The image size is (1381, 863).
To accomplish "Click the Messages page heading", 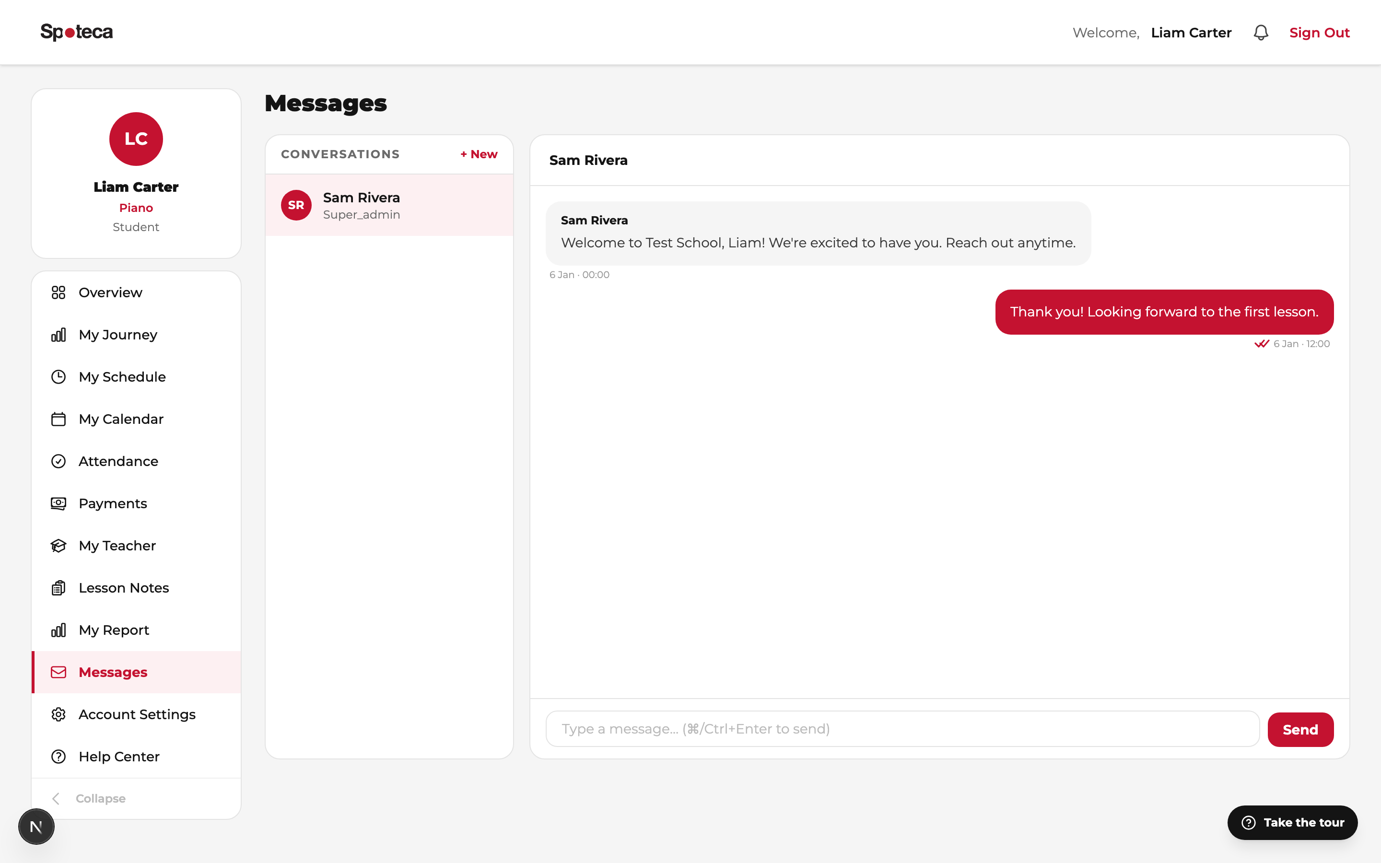I will click(326, 103).
